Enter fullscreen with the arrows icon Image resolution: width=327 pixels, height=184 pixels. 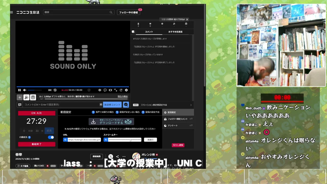(116, 90)
